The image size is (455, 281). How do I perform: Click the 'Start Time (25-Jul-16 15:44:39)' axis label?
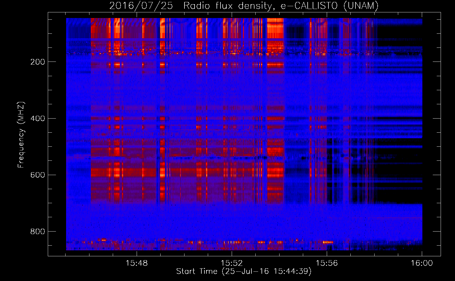244,271
